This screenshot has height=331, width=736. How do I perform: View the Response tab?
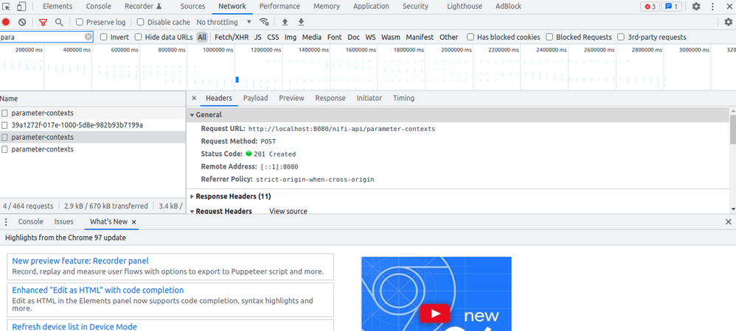pos(330,99)
